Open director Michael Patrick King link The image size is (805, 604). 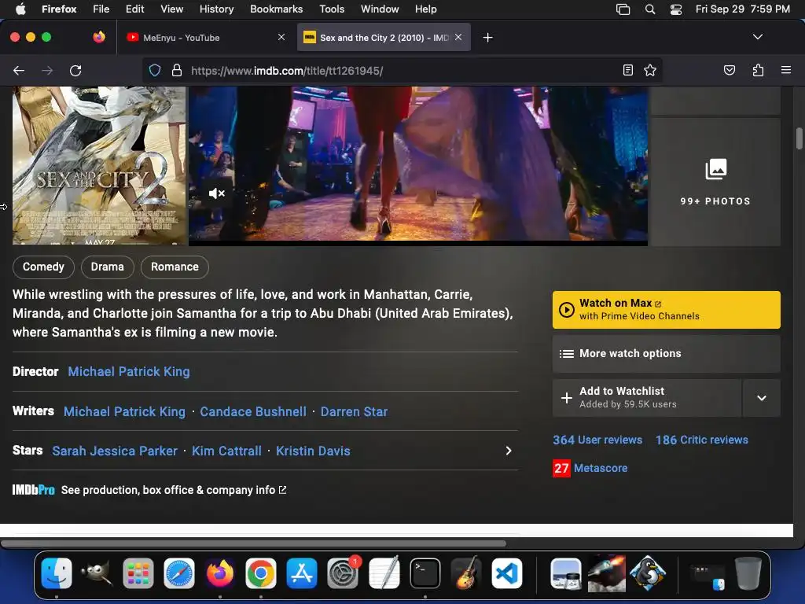pos(129,371)
